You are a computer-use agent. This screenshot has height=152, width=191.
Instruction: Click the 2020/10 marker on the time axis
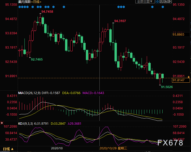tap(56, 149)
